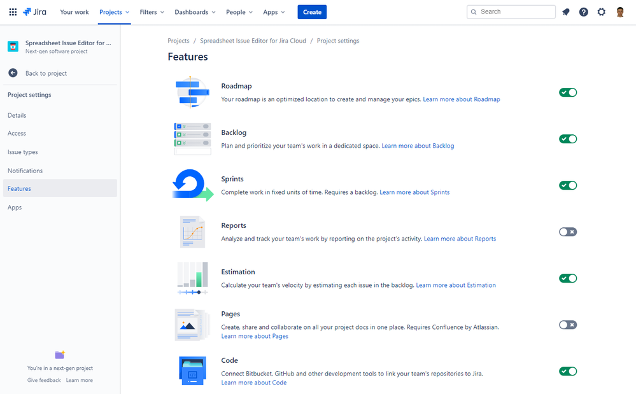Click the Reports feature illustration
The width and height of the screenshot is (636, 394).
pos(192,232)
